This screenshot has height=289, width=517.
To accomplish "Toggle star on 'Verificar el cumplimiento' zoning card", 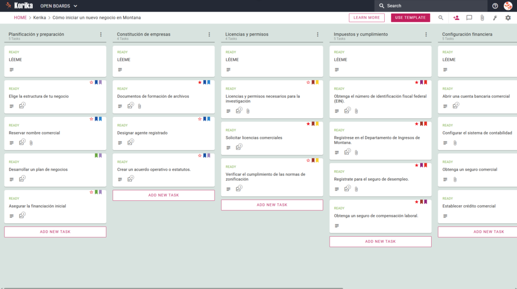I will point(308,161).
